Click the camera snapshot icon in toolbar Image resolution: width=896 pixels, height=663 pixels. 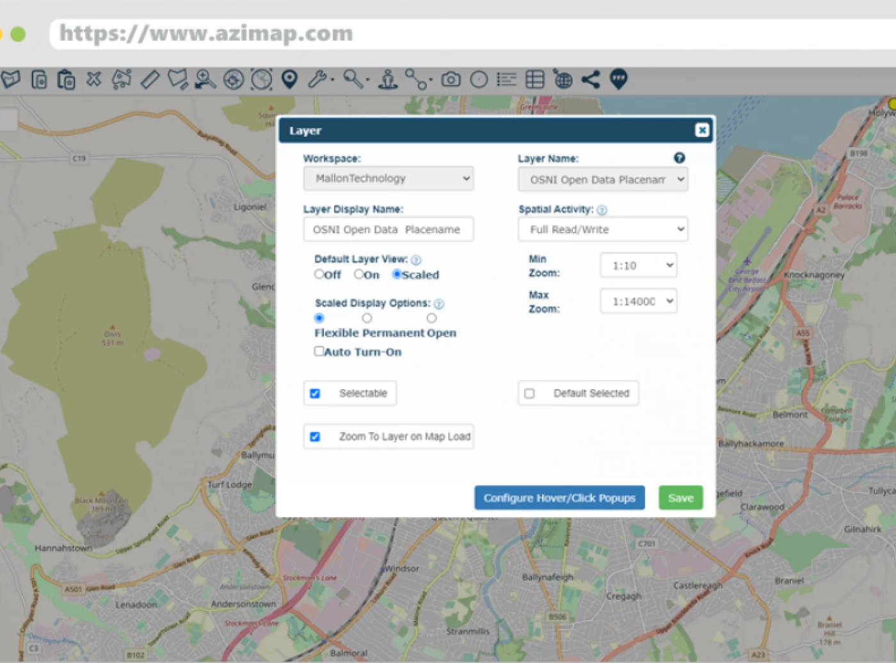451,79
